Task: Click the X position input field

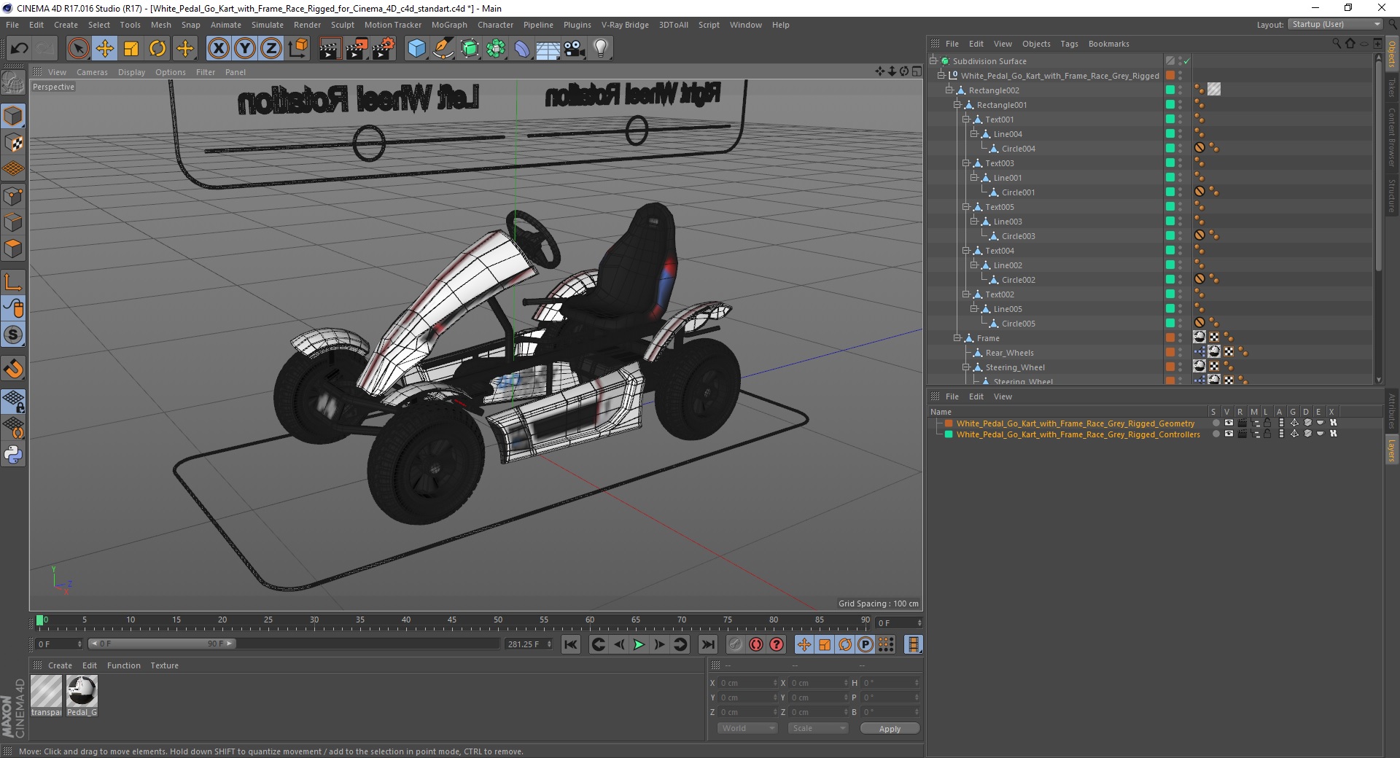Action: pyautogui.click(x=748, y=683)
